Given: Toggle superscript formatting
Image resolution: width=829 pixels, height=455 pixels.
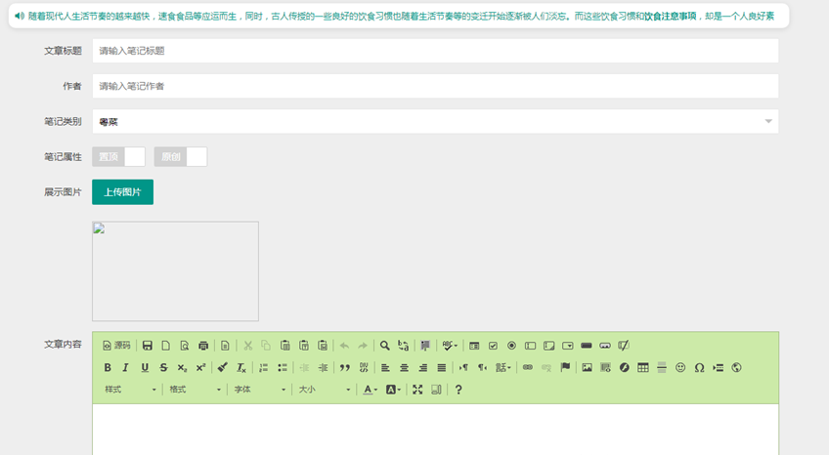Looking at the screenshot, I should [x=201, y=368].
